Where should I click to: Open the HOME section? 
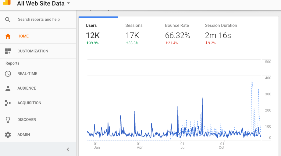tap(23, 36)
